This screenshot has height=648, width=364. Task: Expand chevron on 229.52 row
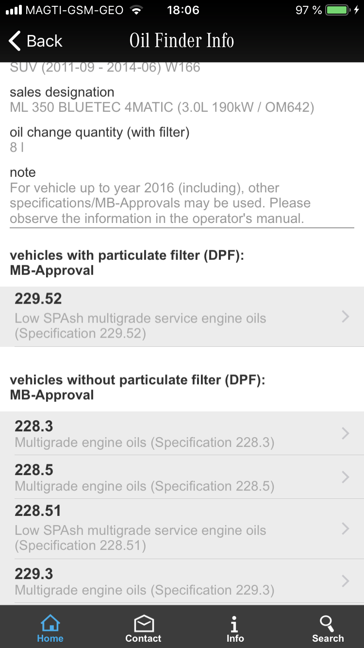click(x=345, y=317)
